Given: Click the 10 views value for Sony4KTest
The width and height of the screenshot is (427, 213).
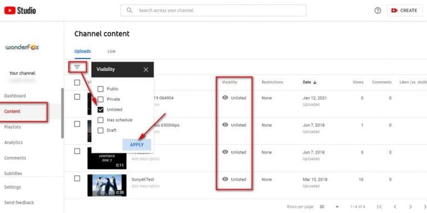Looking at the screenshot, I should pos(361,179).
